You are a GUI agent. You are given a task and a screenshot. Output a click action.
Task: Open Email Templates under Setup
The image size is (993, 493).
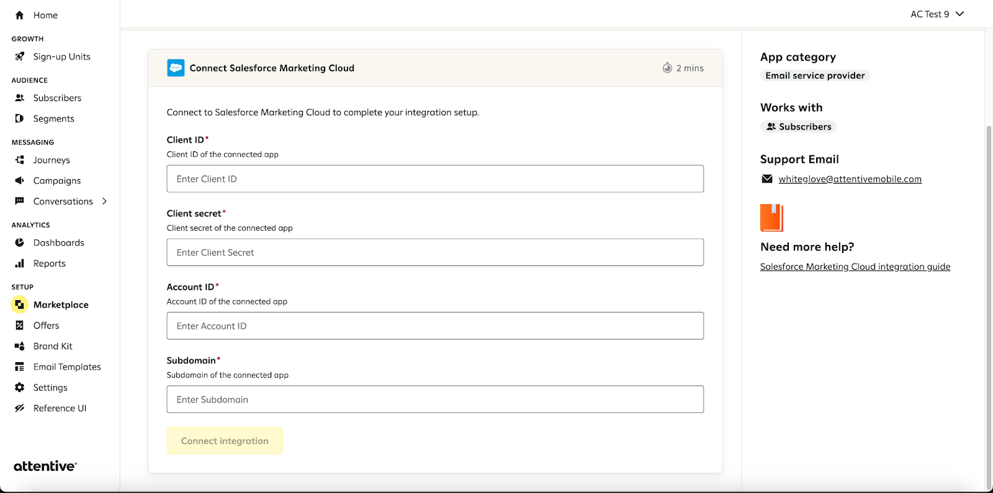(x=67, y=367)
